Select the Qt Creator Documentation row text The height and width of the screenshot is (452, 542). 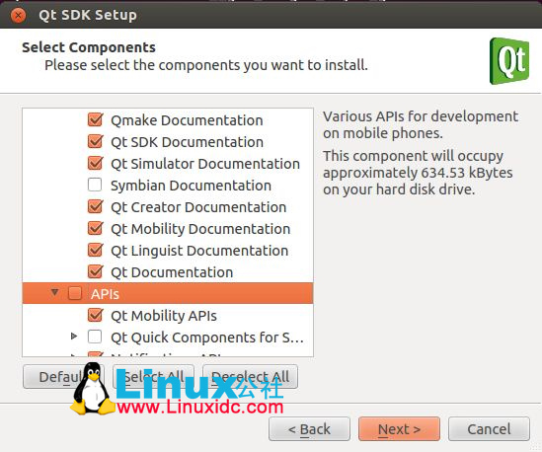pos(198,207)
